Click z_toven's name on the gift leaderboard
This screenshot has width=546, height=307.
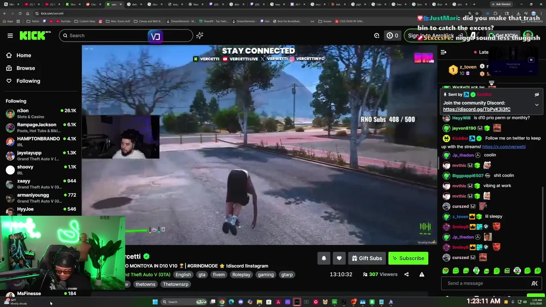click(468, 67)
